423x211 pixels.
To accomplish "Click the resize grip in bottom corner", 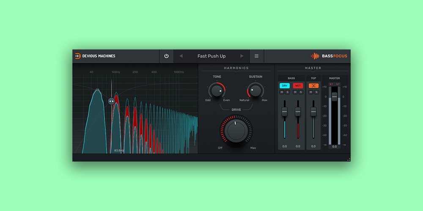I will [349, 159].
